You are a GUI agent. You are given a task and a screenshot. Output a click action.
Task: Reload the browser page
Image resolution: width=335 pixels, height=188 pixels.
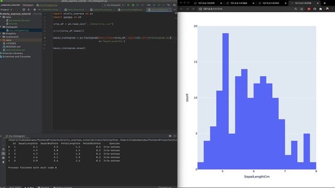pos(193,9)
